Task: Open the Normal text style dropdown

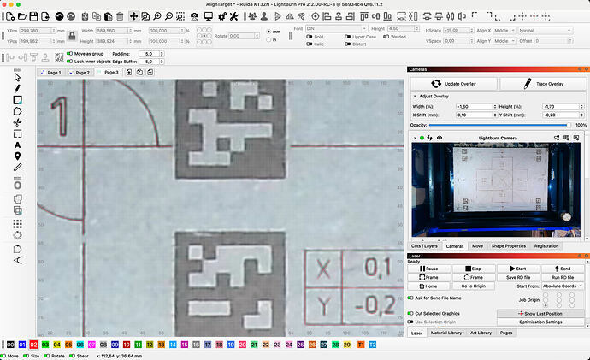Action: click(x=545, y=31)
